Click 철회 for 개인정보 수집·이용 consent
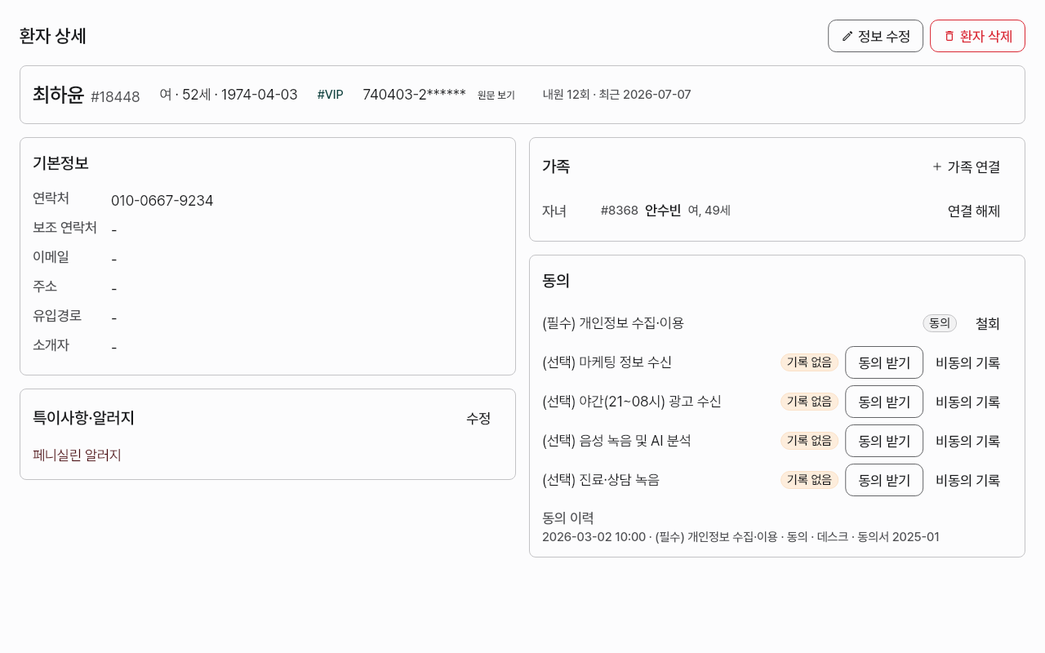Viewport: 1045px width, 653px height. click(x=988, y=323)
